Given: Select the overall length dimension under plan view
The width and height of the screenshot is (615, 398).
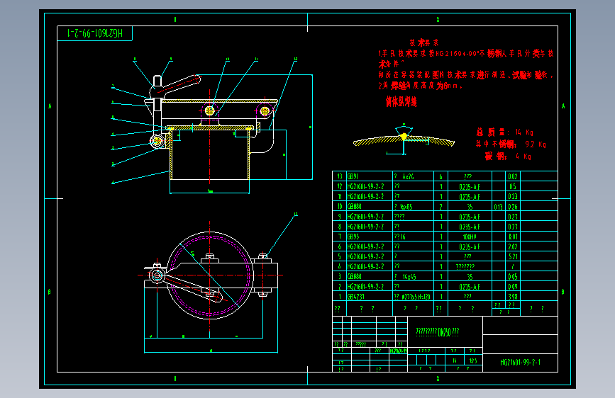Looking at the screenshot, I should (x=211, y=351).
